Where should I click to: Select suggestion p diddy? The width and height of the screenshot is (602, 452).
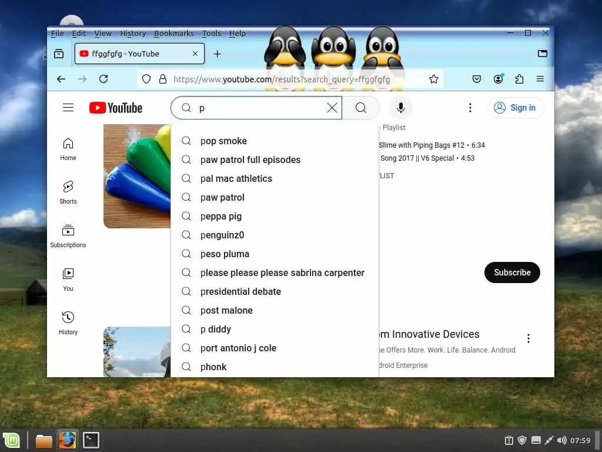point(275,330)
